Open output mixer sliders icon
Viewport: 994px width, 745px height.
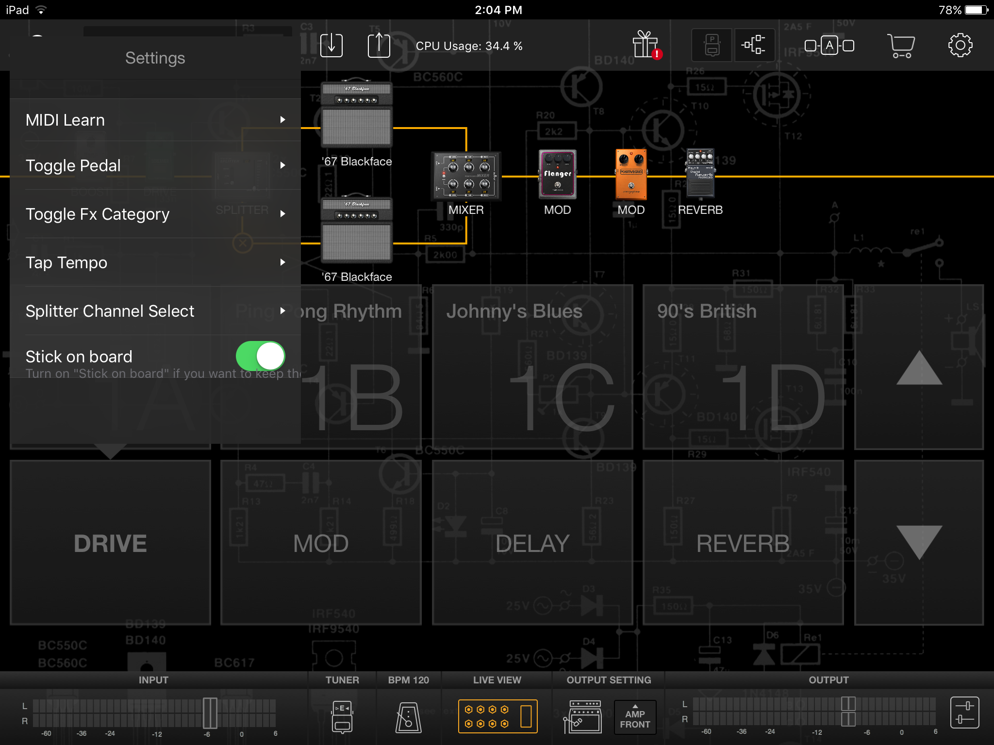(964, 713)
